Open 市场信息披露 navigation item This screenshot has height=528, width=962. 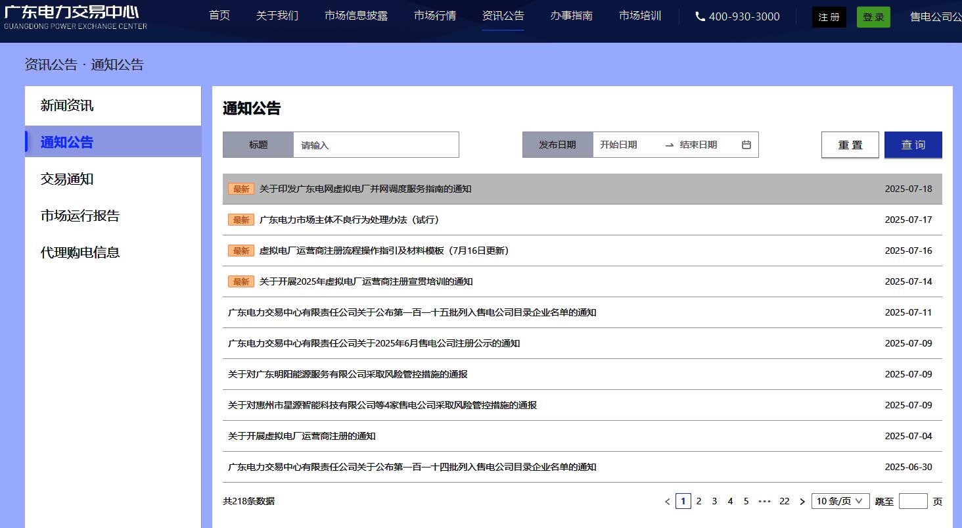356,16
